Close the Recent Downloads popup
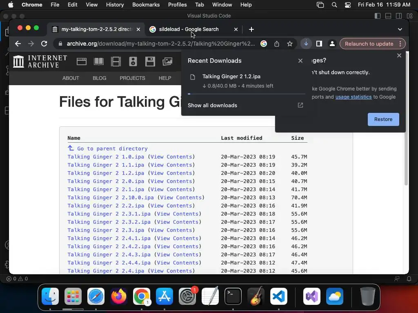 pyautogui.click(x=300, y=61)
